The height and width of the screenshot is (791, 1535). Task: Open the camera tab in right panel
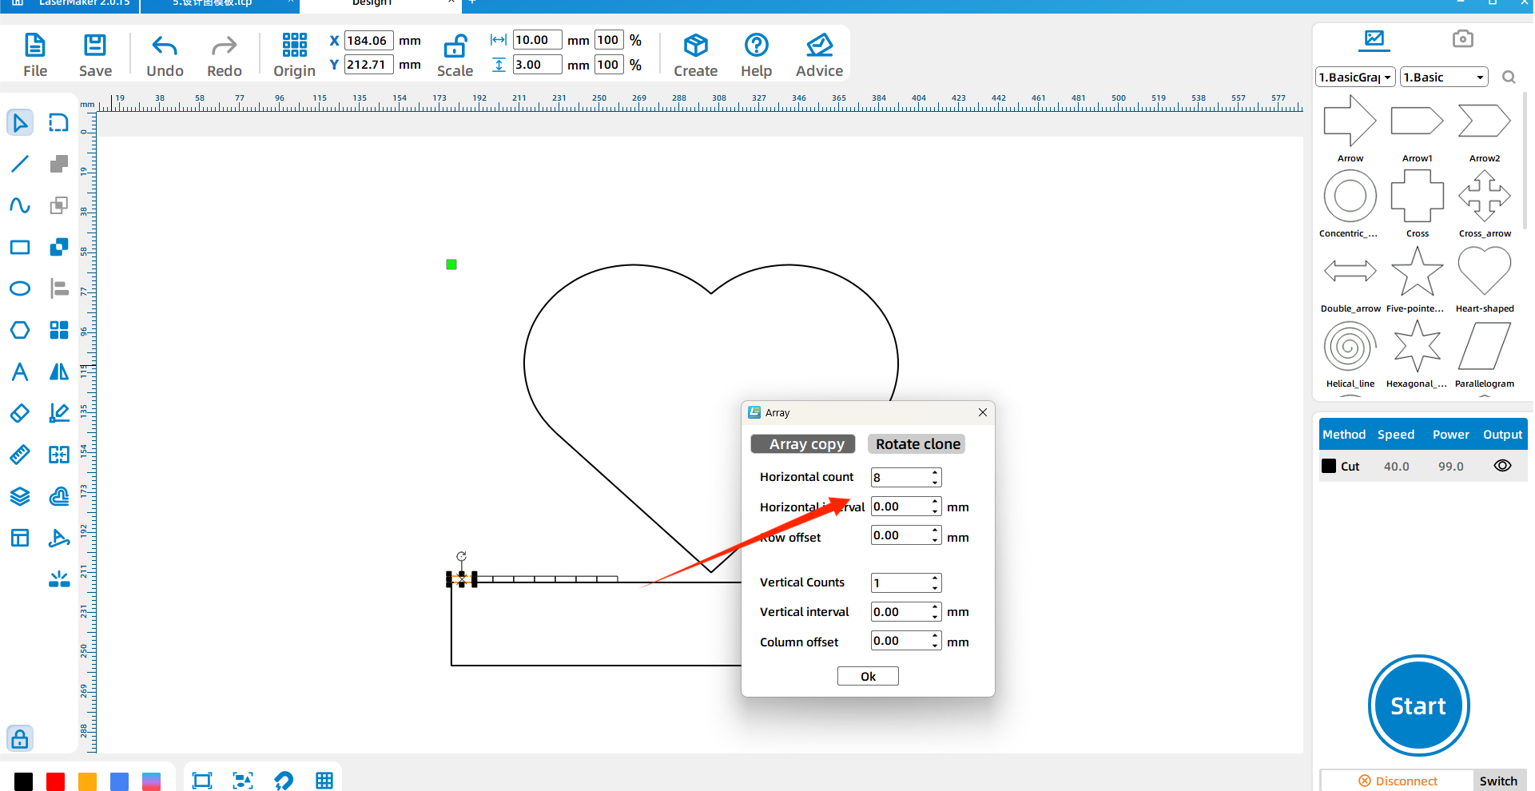[x=1463, y=38]
